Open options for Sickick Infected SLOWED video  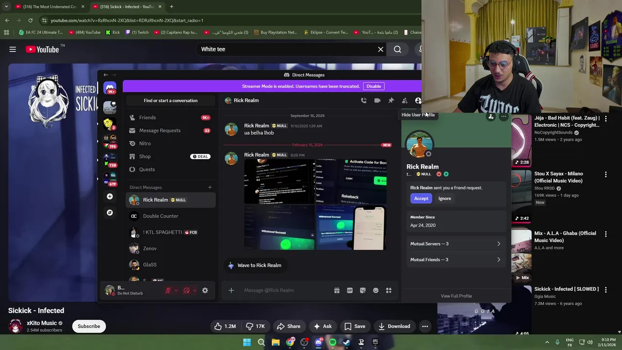click(605, 290)
